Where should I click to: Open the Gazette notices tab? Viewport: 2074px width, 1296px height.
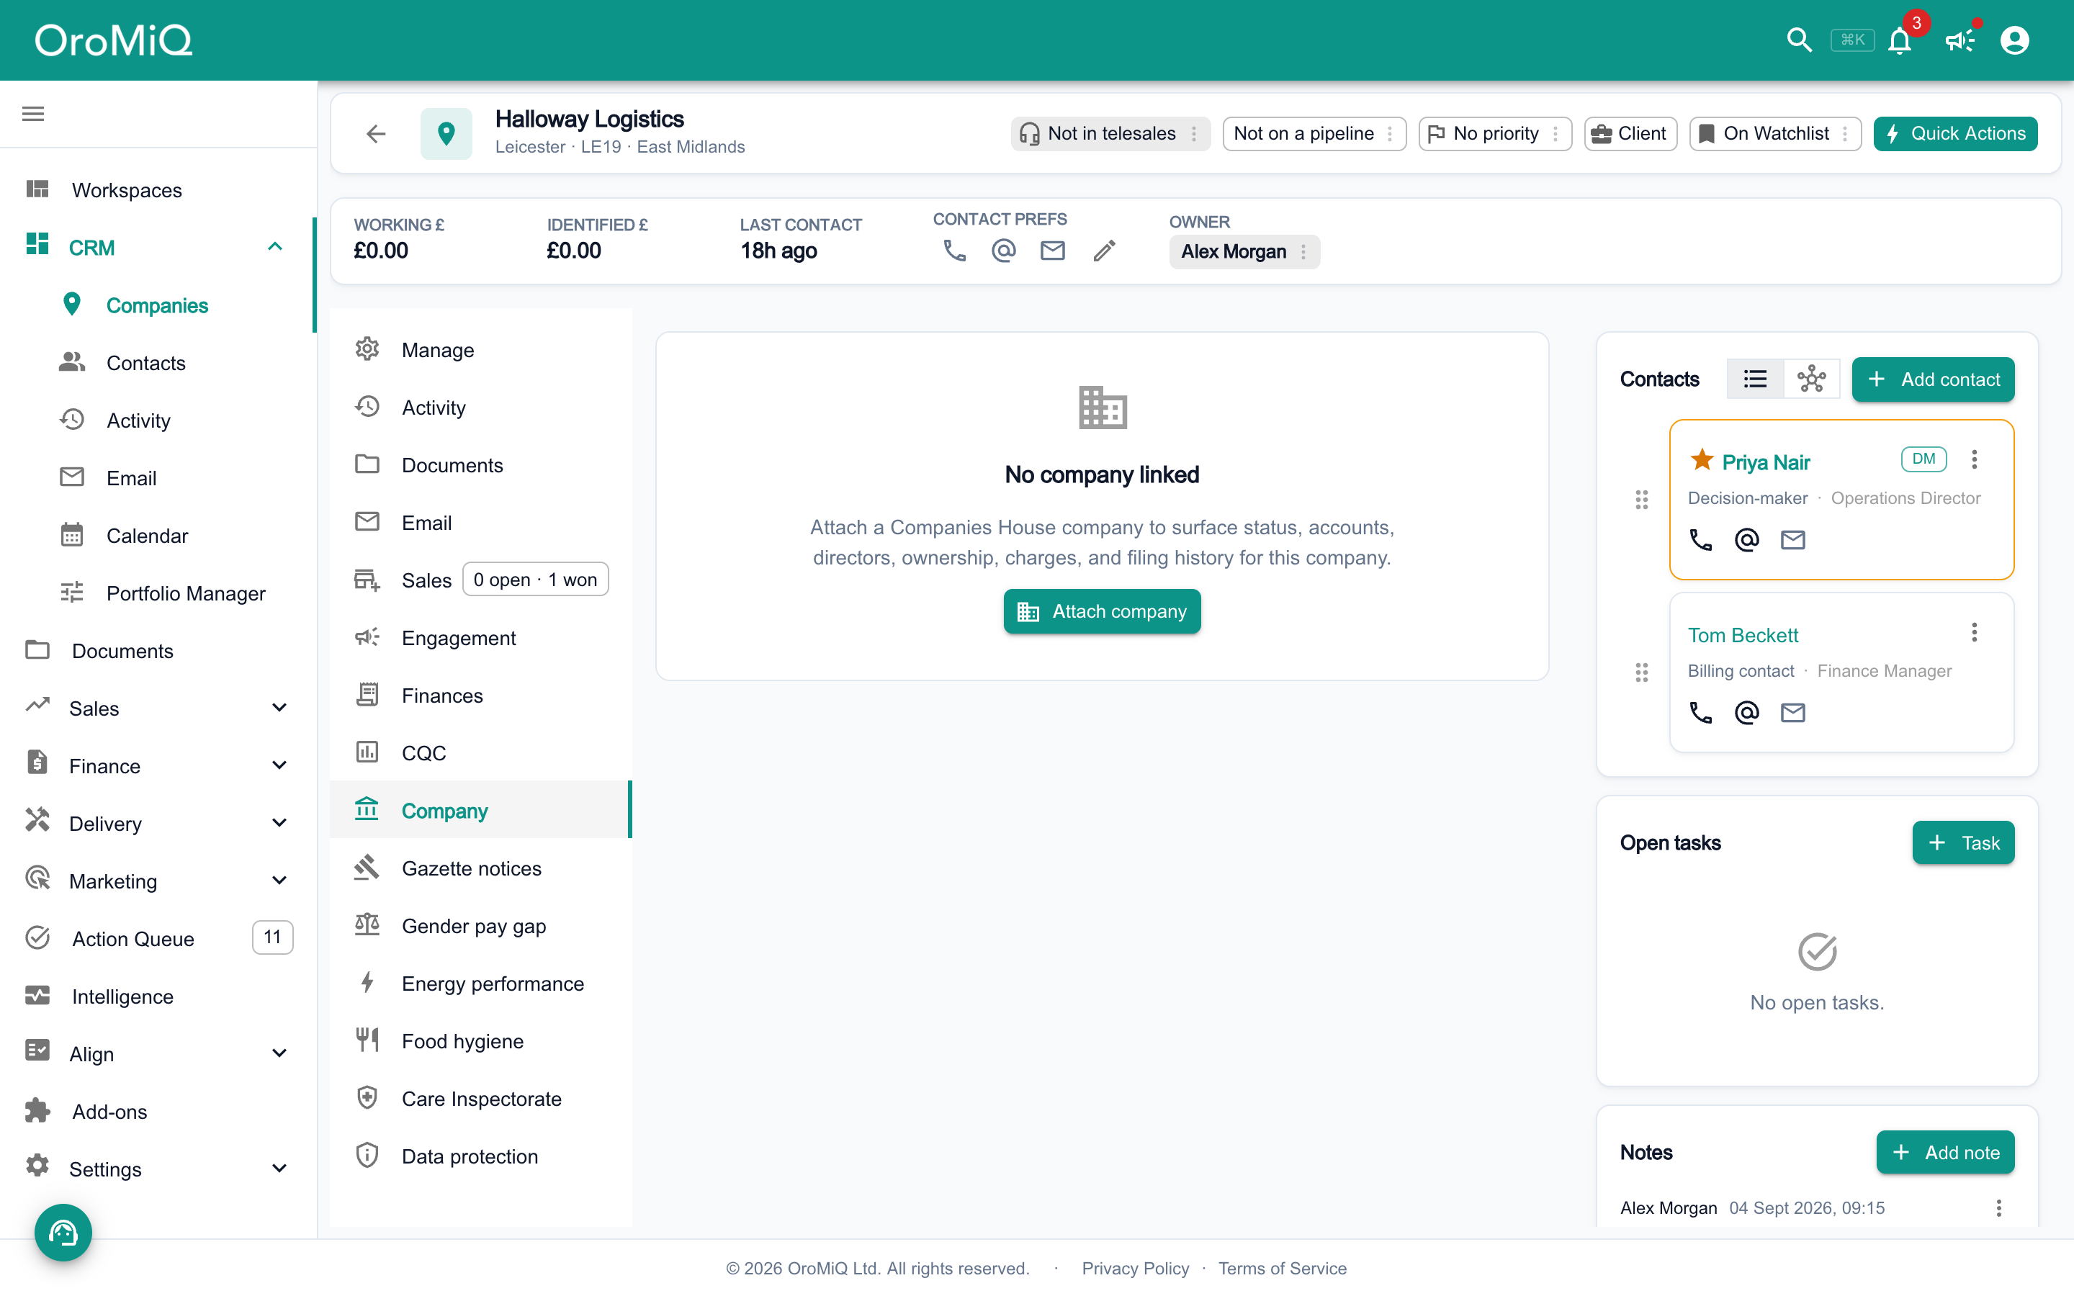click(480, 868)
